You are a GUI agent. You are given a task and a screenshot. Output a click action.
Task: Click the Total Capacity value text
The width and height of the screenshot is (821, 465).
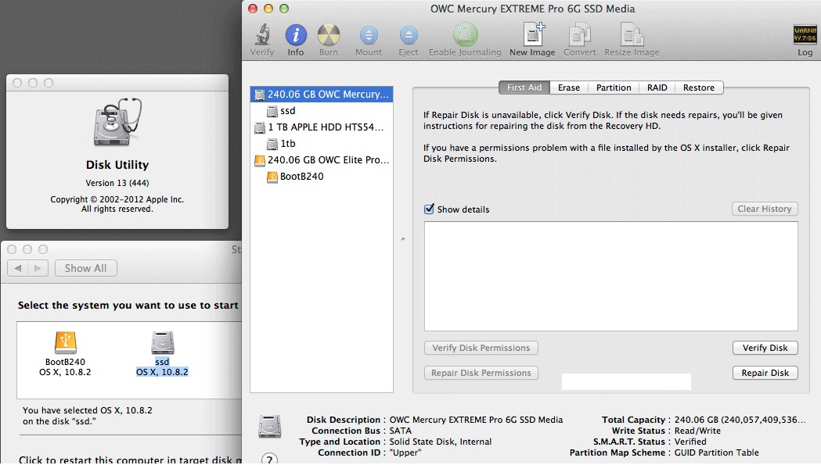[x=740, y=420]
